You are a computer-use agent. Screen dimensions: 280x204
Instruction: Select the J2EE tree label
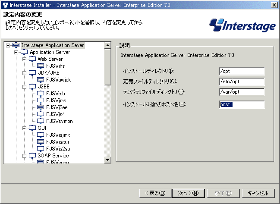[x=44, y=87]
